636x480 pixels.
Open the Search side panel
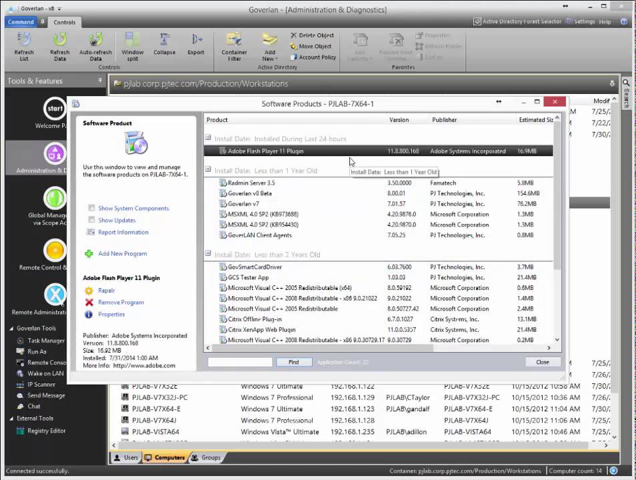[x=626, y=93]
